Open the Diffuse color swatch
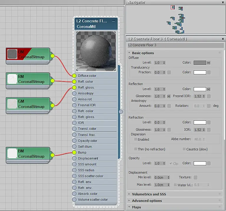 click(200, 63)
